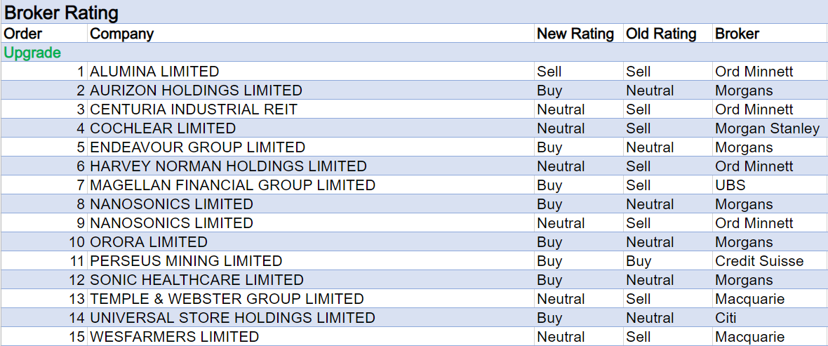Click the AURIZON HOLDINGS LIMITED cell
Image resolution: width=828 pixels, height=346 pixels.
pos(196,91)
